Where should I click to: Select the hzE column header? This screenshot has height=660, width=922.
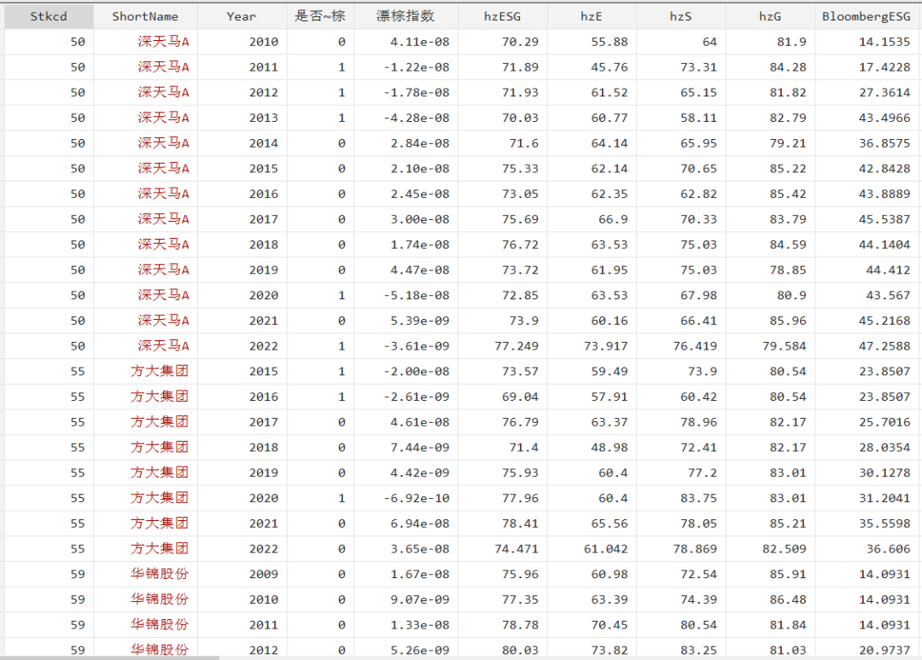click(592, 16)
